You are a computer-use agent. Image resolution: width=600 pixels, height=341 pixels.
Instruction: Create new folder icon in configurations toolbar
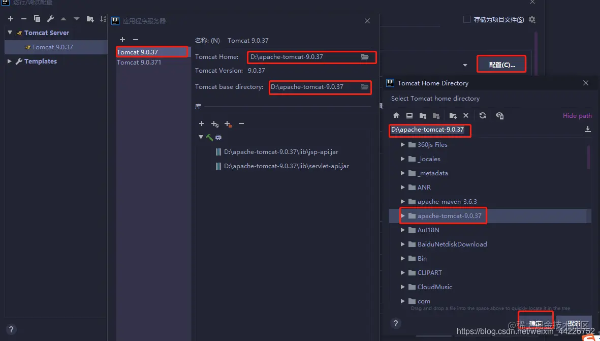tap(90, 19)
